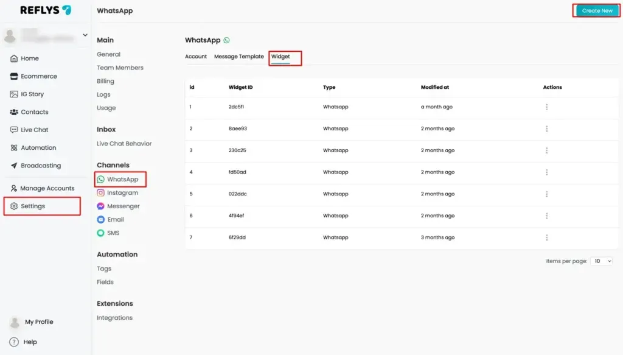Screen dimensions: 623x355
Task: Expand the account switcher chevron
Action: pyautogui.click(x=85, y=35)
